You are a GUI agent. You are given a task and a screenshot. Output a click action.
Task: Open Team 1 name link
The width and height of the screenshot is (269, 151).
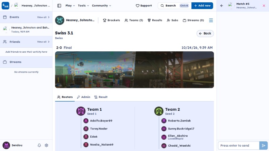[x=94, y=109]
